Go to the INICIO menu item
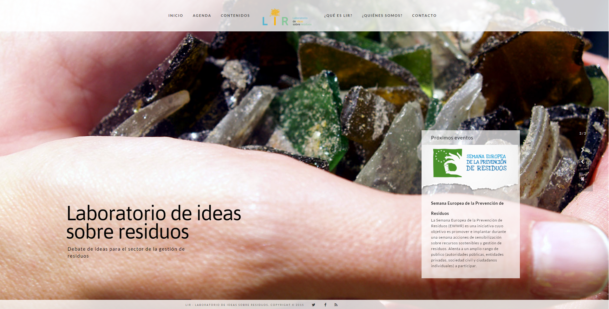Screen dimensions: 609x309 click(x=176, y=16)
